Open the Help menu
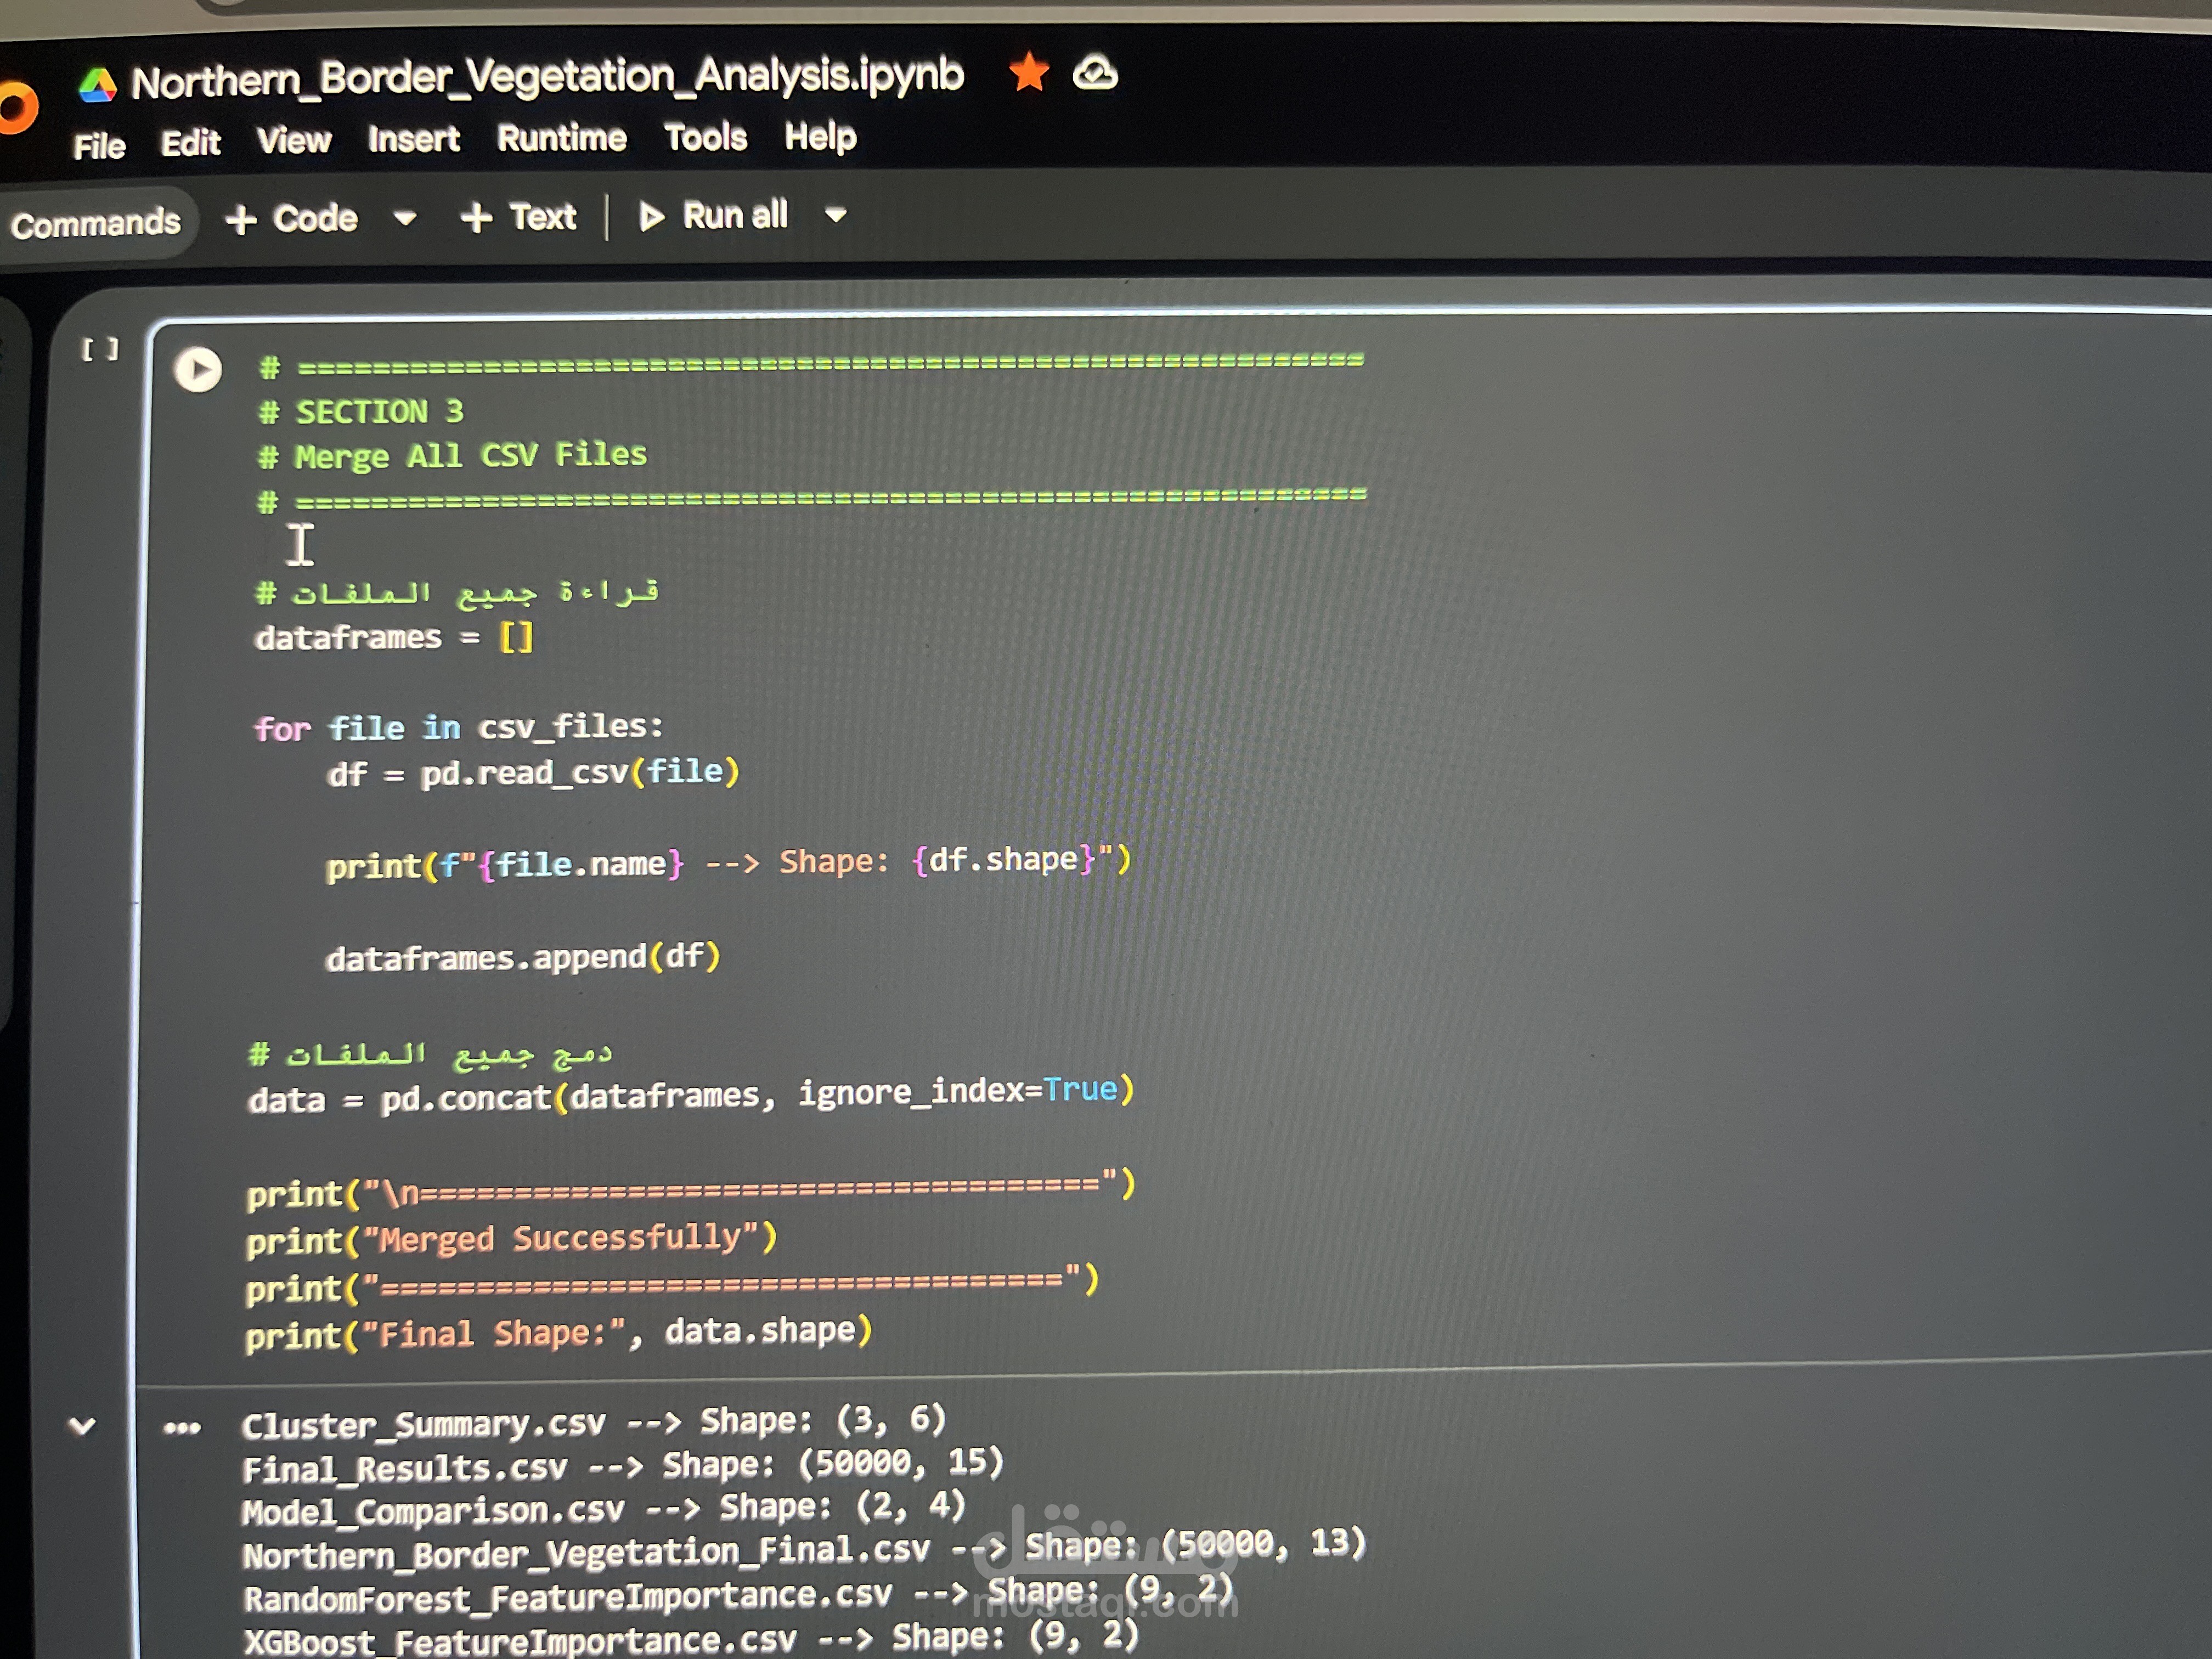The image size is (2212, 1659). click(x=820, y=137)
